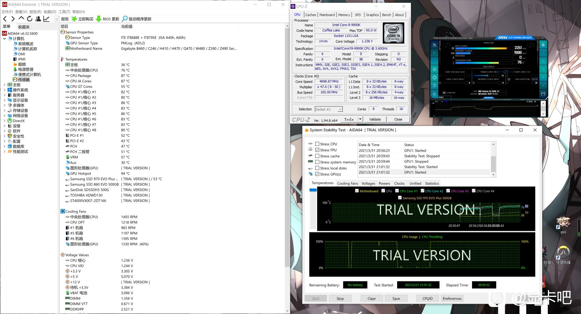The height and width of the screenshot is (314, 581).
Task: Expand the 性能测试 tree node
Action: (4, 151)
